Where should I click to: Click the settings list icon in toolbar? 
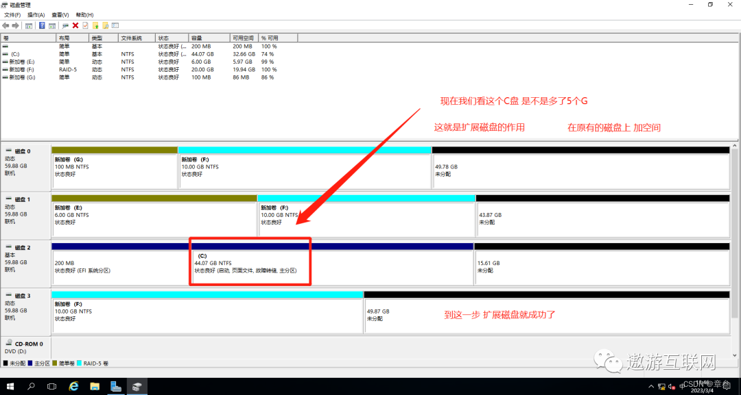(x=115, y=25)
